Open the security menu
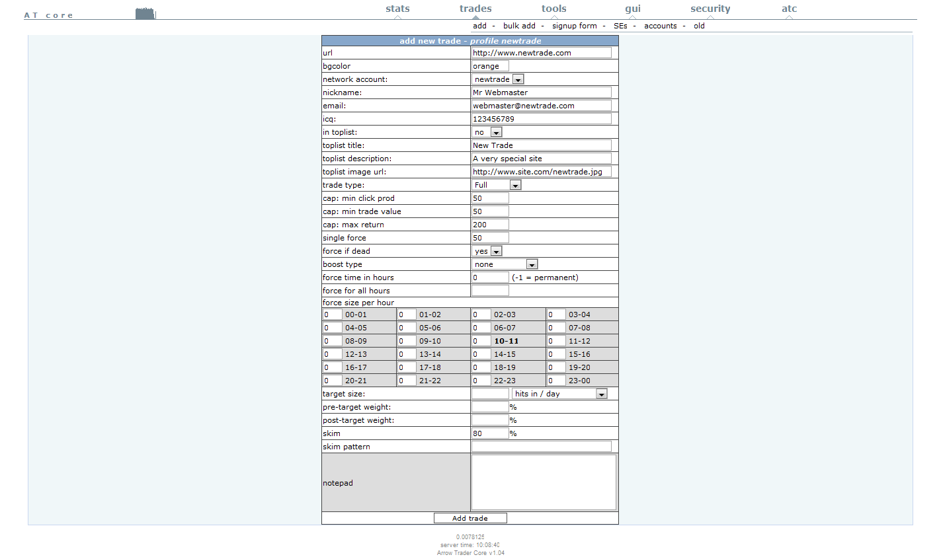 pos(710,9)
